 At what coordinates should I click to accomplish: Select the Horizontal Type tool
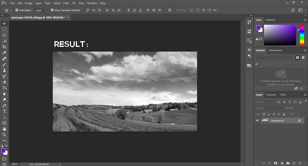coord(5,111)
